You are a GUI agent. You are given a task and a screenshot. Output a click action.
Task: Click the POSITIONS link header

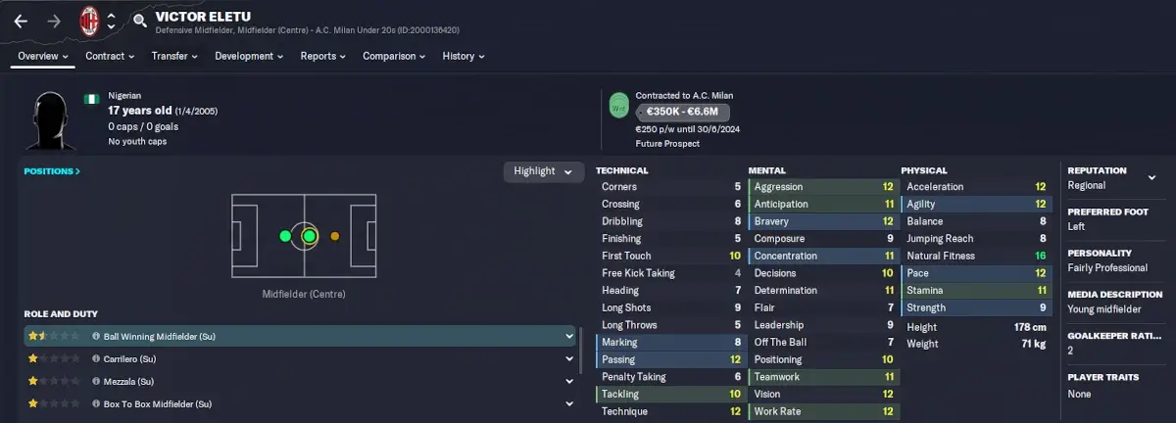click(52, 171)
